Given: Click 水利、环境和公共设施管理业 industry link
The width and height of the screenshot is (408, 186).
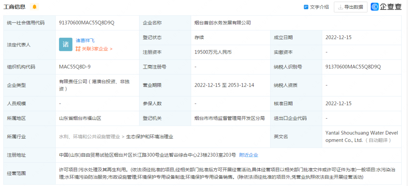Looking at the screenshot, I should (x=90, y=137).
